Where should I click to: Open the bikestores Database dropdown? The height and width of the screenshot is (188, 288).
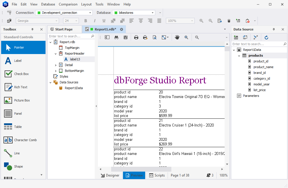(x=152, y=13)
